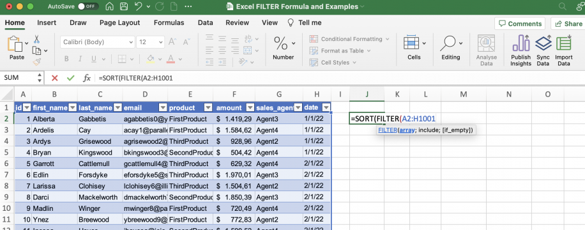Image resolution: width=585 pixels, height=230 pixels.
Task: Click the Format Painter brush icon
Action: [x=36, y=62]
